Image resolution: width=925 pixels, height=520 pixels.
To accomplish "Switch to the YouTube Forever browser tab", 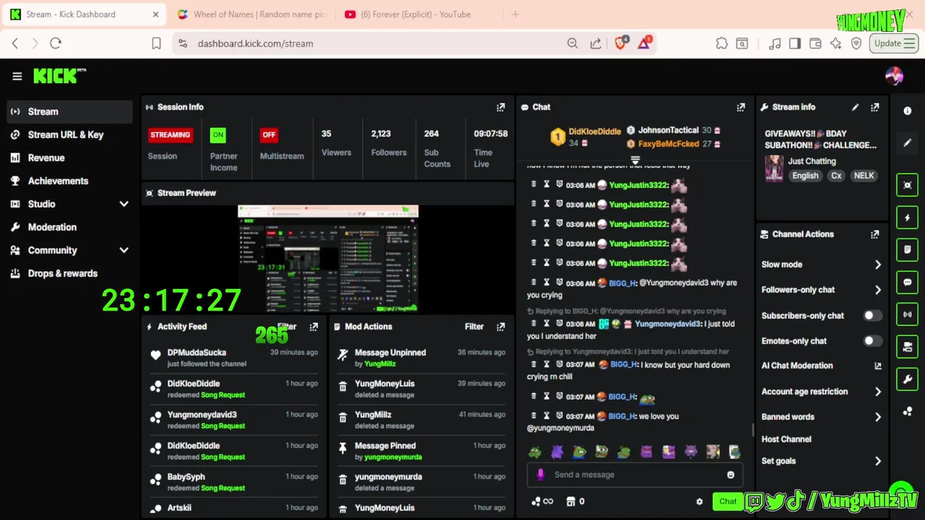I will [416, 14].
